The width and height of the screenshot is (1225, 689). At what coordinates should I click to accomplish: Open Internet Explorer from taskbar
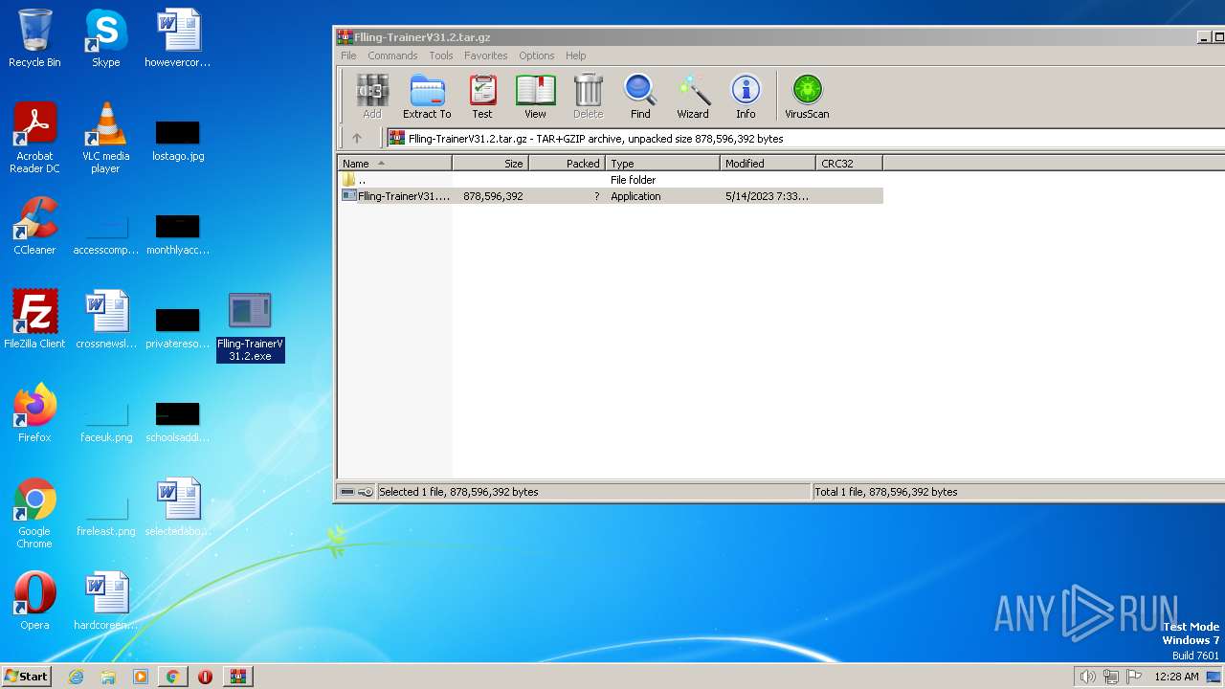pyautogui.click(x=76, y=677)
